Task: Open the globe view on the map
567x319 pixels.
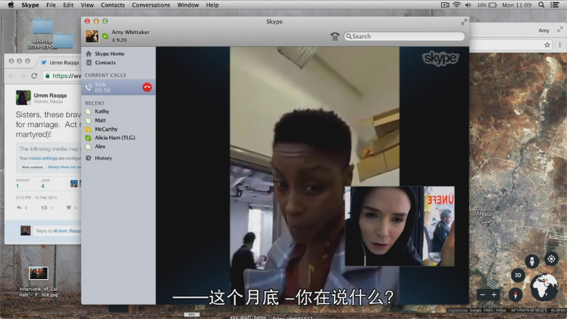Action: [x=544, y=287]
